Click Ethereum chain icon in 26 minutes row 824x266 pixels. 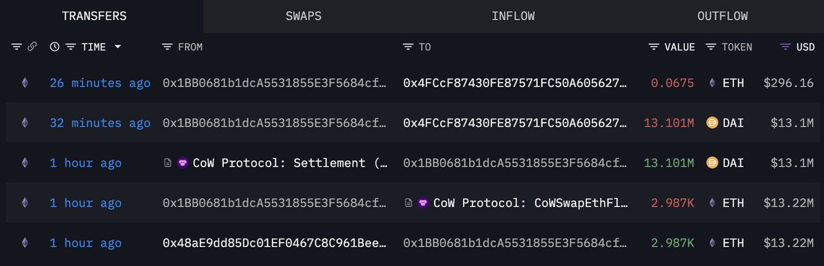pos(25,83)
